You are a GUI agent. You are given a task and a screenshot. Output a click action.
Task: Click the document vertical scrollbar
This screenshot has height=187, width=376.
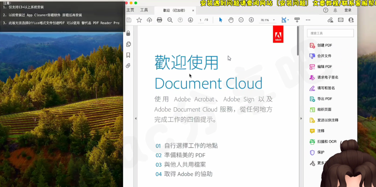click(x=298, y=41)
